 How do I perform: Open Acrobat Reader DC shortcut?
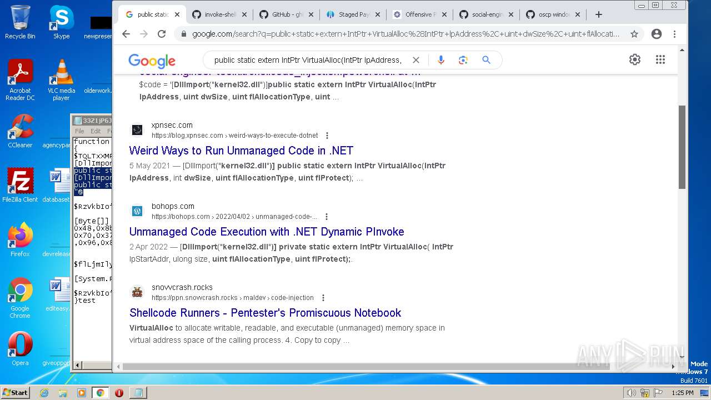click(20, 81)
